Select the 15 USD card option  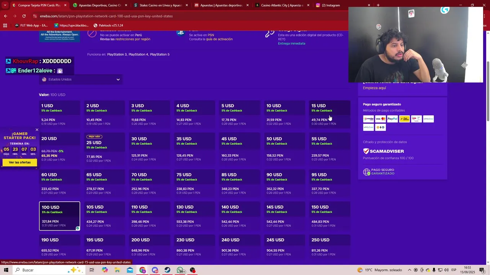coord(330,114)
